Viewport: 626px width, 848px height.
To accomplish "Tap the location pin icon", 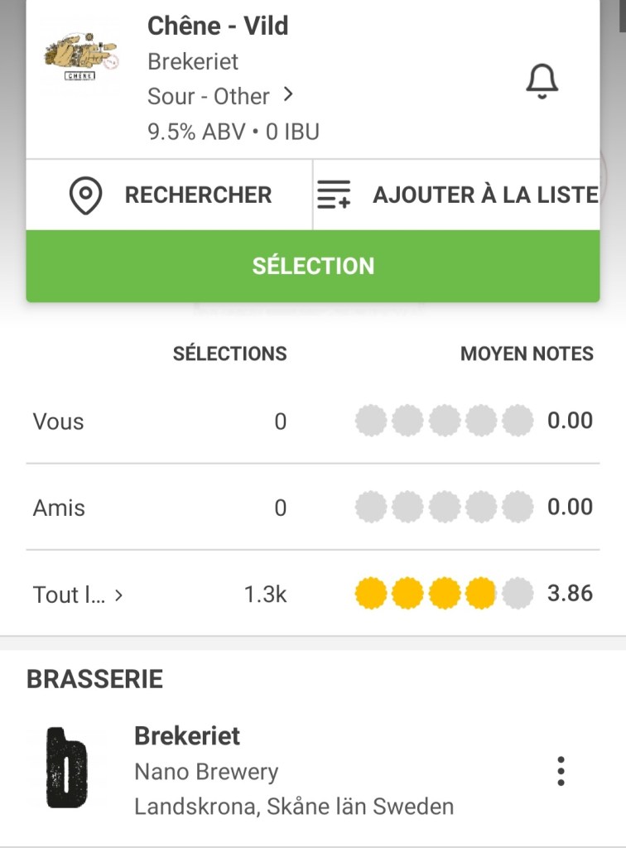I will pyautogui.click(x=85, y=195).
